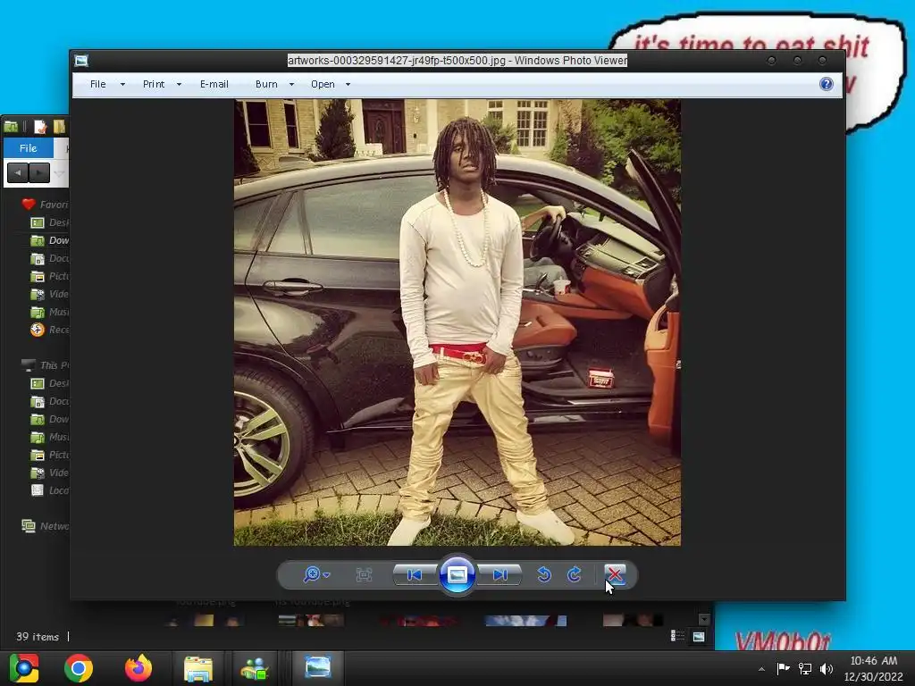Click the 39 items status text
Image resolution: width=915 pixels, height=686 pixels.
(x=38, y=636)
